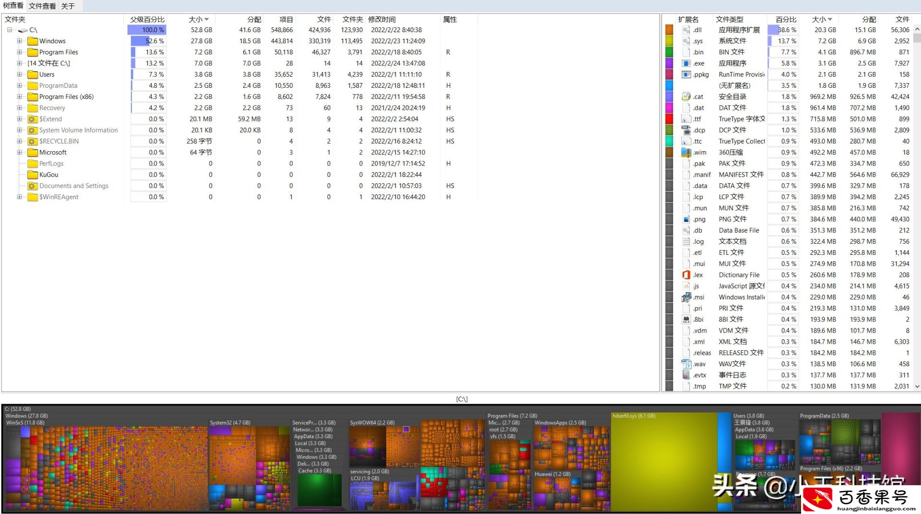Expand the ProgramData folder node
This screenshot has width=921, height=514.
(x=20, y=85)
